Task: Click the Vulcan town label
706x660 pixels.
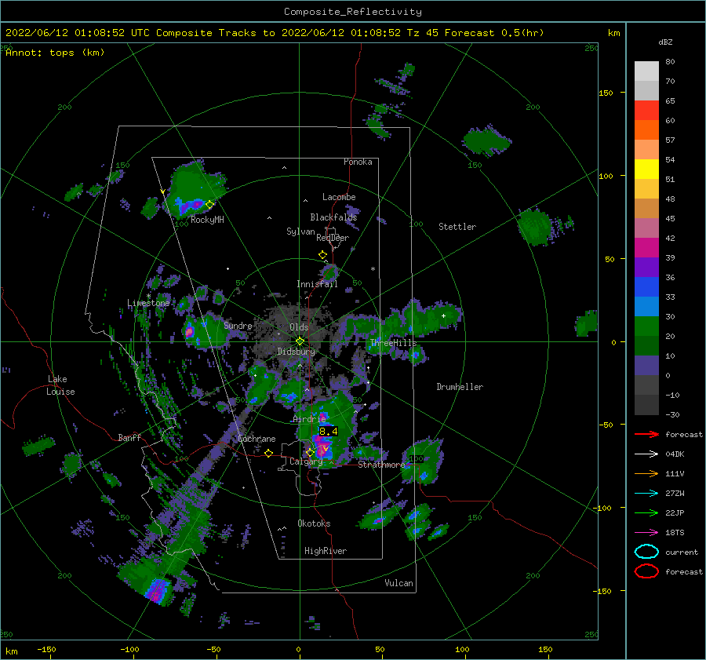Action: [398, 583]
